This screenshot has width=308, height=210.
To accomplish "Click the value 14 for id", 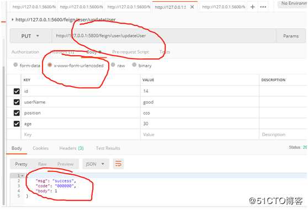I will point(146,91).
